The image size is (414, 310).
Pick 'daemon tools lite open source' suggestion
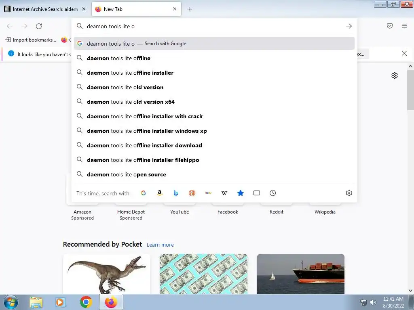(x=214, y=174)
